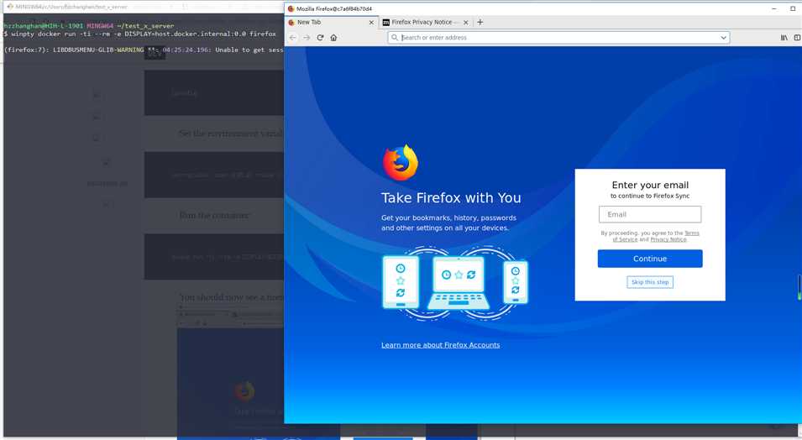Go back with the Firefox back arrow
802x440 pixels.
(x=292, y=37)
